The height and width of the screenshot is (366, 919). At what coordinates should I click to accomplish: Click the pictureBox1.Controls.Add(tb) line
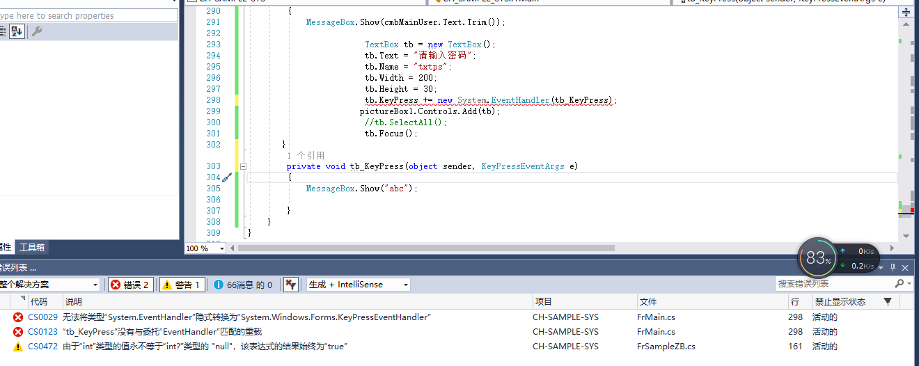point(430,111)
